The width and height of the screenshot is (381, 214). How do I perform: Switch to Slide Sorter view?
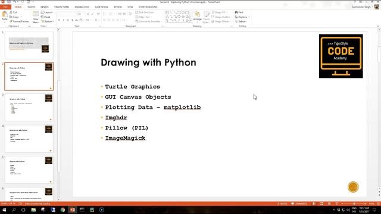[321, 203]
